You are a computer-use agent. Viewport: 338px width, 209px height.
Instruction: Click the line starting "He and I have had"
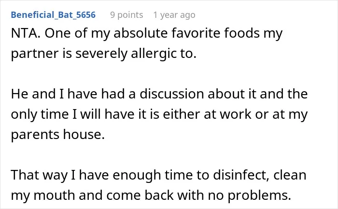159,94
